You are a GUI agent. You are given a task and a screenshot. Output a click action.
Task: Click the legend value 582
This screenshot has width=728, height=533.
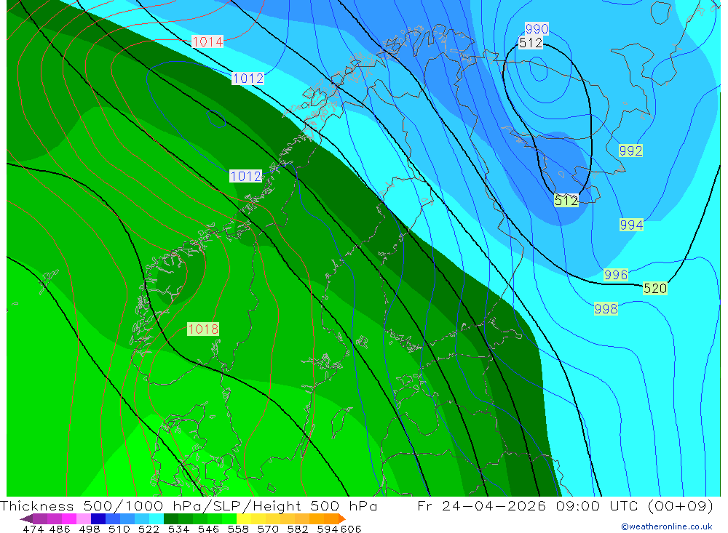point(298,529)
